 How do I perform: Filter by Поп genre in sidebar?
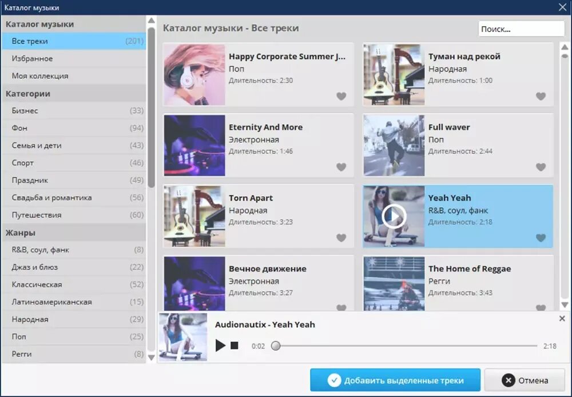click(74, 336)
